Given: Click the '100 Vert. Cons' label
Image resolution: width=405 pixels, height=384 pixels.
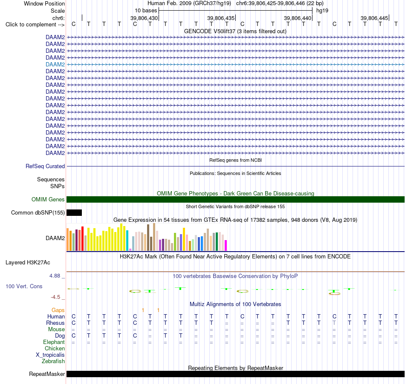Looking at the screenshot, I should (x=24, y=286).
